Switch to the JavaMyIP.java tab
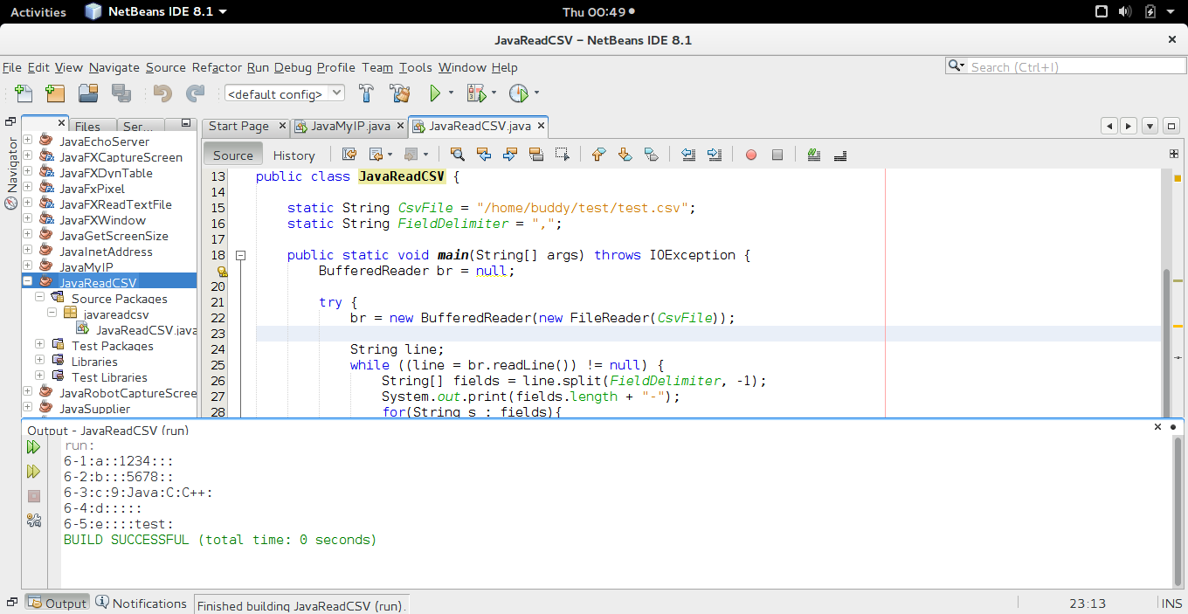Image resolution: width=1188 pixels, height=614 pixels. (348, 126)
